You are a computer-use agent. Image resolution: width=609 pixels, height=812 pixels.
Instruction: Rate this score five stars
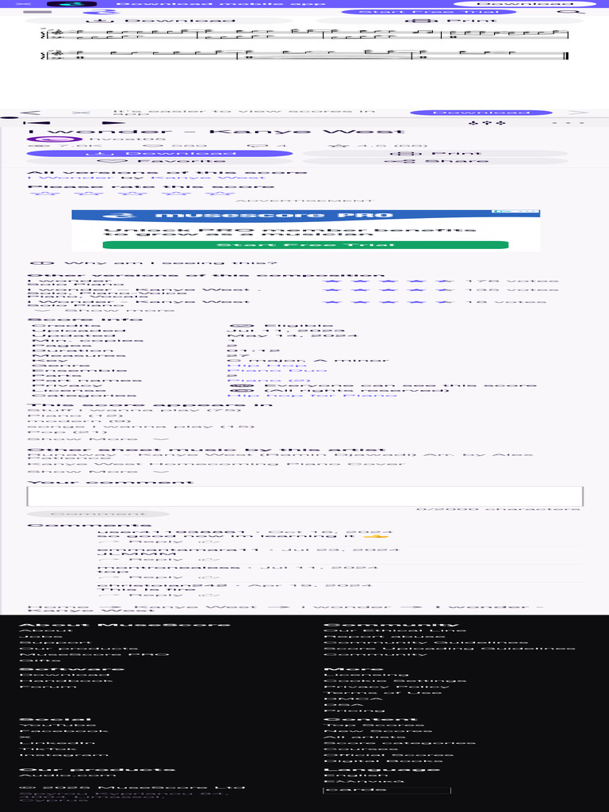(220, 193)
